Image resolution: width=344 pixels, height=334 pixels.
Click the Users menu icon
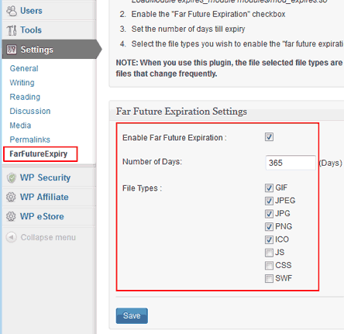coord(12,11)
